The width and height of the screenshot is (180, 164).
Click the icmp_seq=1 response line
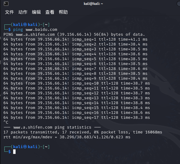point(75,39)
